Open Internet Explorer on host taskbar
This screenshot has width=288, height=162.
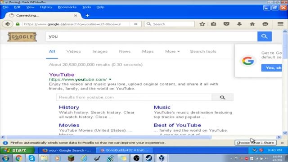click(84, 158)
